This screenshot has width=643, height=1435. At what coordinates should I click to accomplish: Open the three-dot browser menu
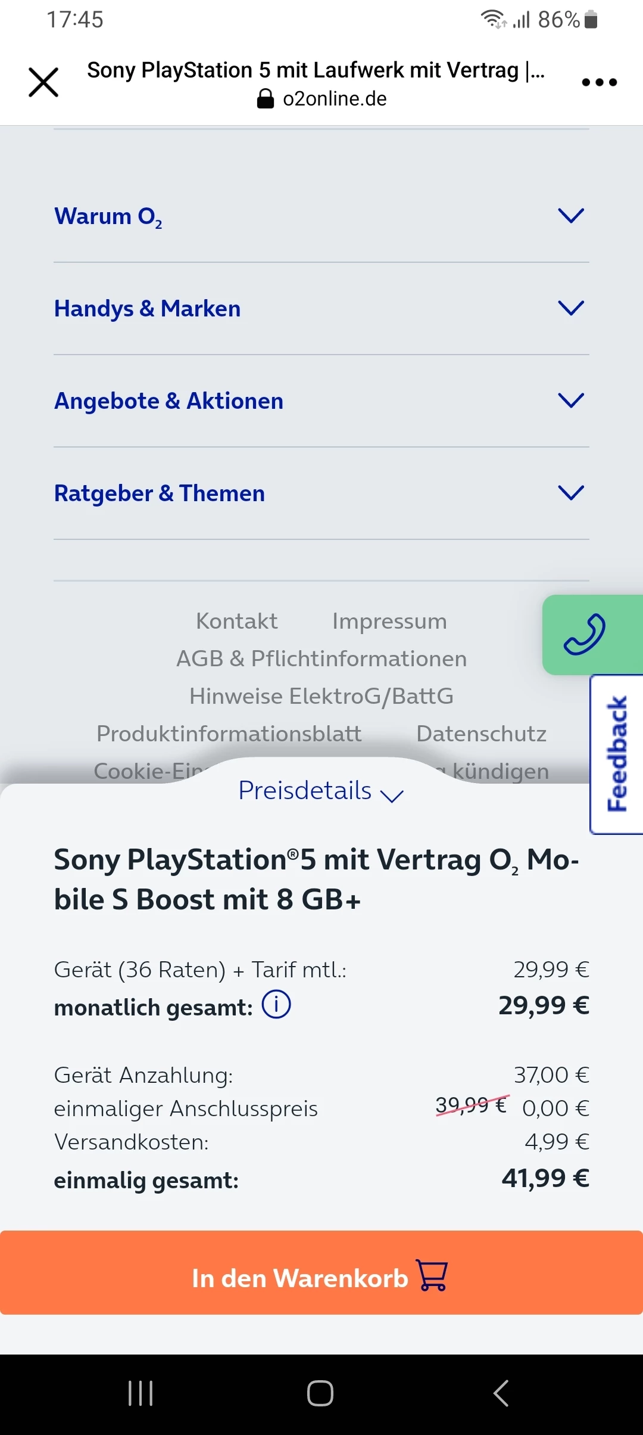(x=599, y=82)
